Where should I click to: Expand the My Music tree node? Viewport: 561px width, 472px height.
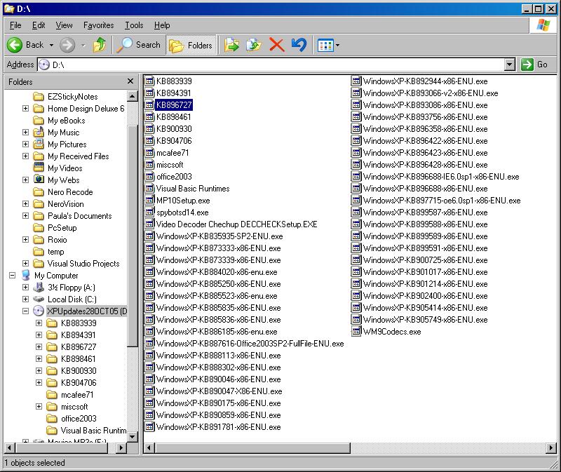[26, 133]
